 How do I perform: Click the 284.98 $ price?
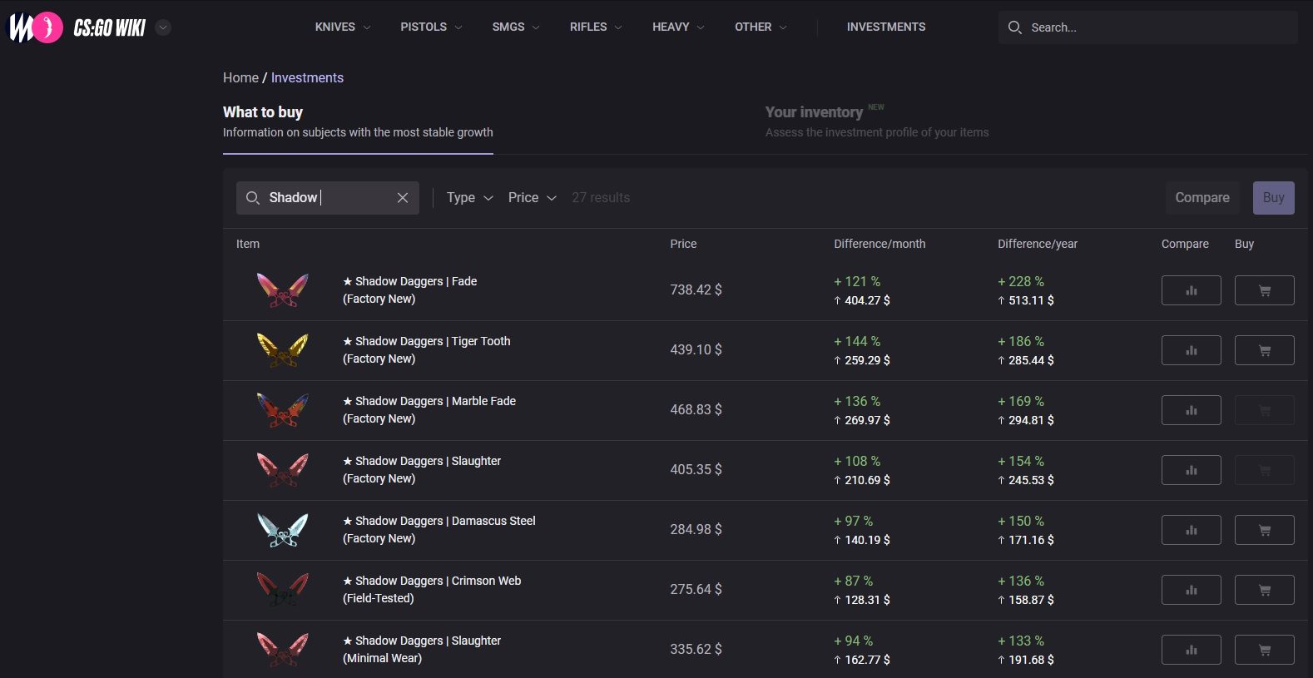pos(696,529)
